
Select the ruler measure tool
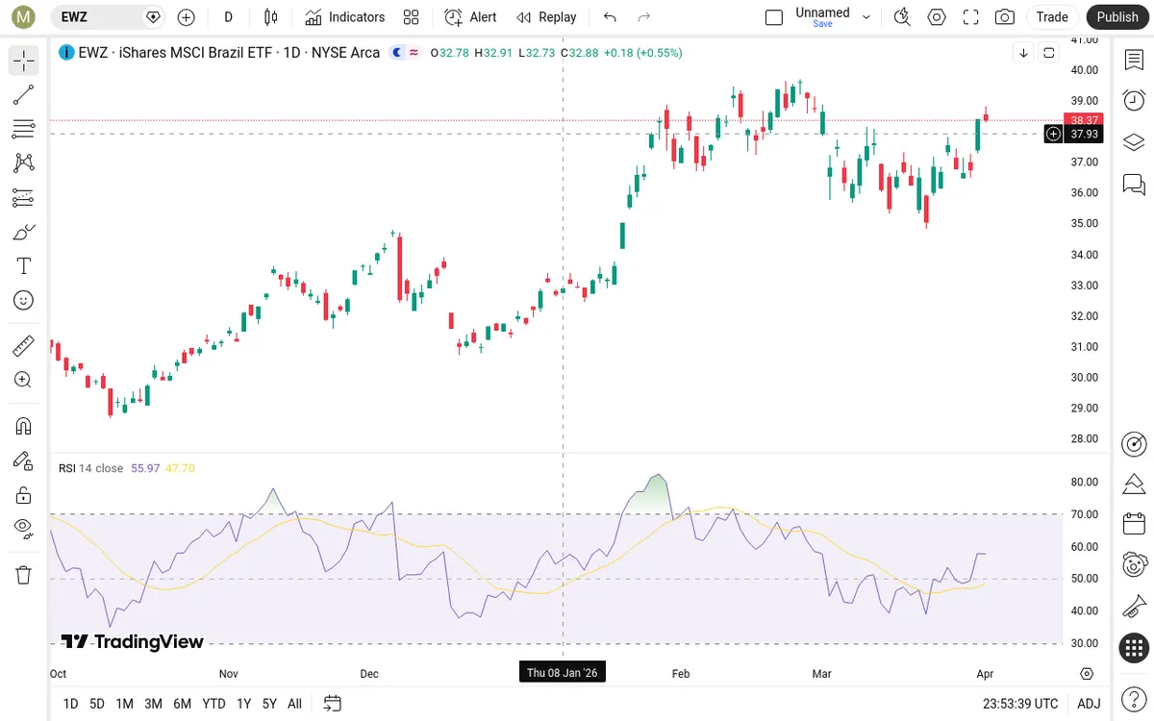tap(24, 346)
